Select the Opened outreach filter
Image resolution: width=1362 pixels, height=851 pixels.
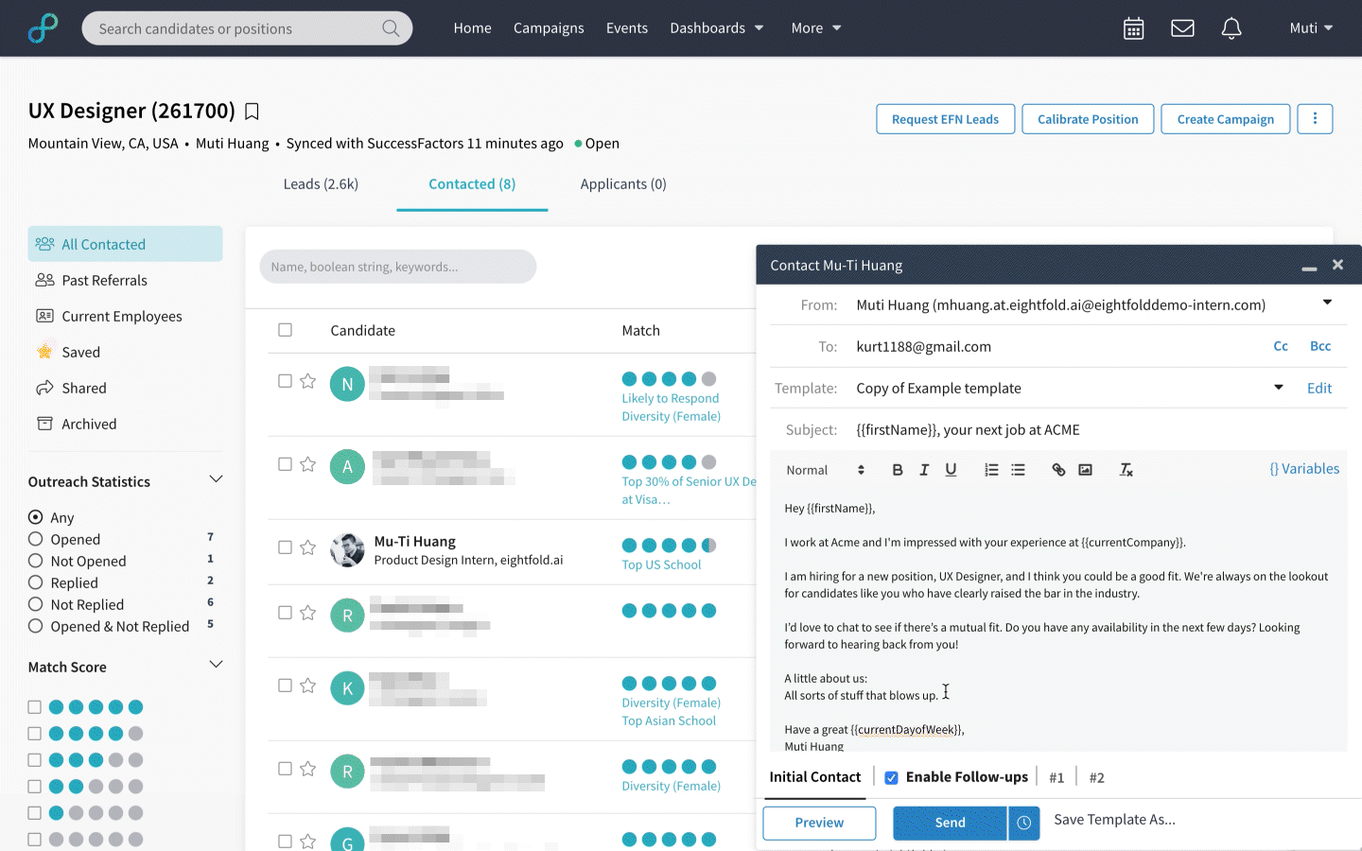pyautogui.click(x=36, y=539)
